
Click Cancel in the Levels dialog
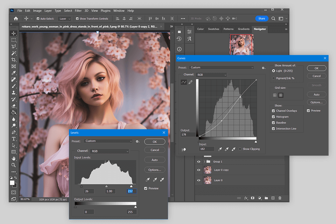click(155, 150)
